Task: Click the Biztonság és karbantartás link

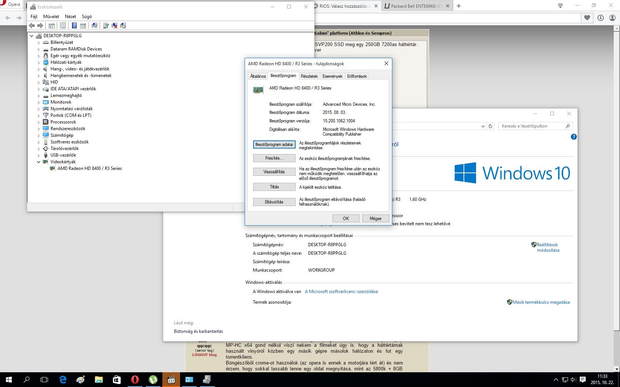Action: coord(198,331)
